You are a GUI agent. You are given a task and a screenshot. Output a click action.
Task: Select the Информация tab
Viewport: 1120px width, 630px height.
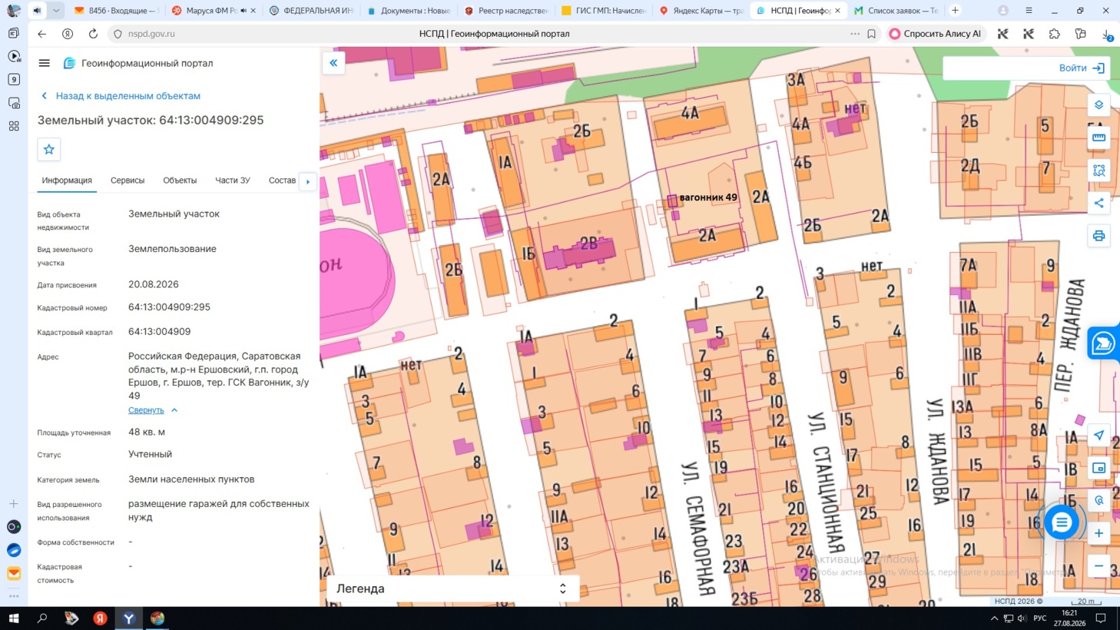(x=67, y=181)
